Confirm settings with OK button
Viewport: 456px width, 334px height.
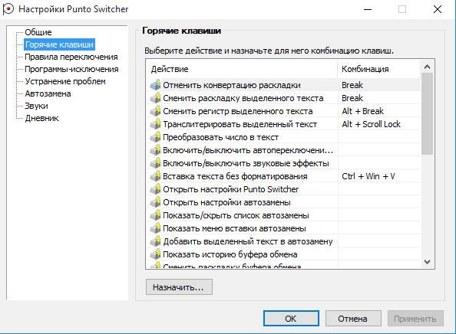tap(291, 319)
